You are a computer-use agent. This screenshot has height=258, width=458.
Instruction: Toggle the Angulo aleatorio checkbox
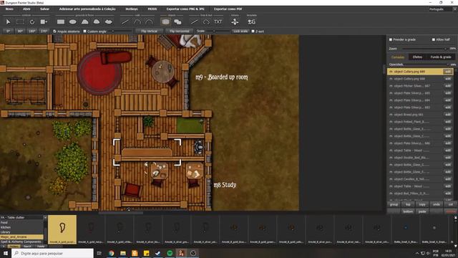click(54, 31)
